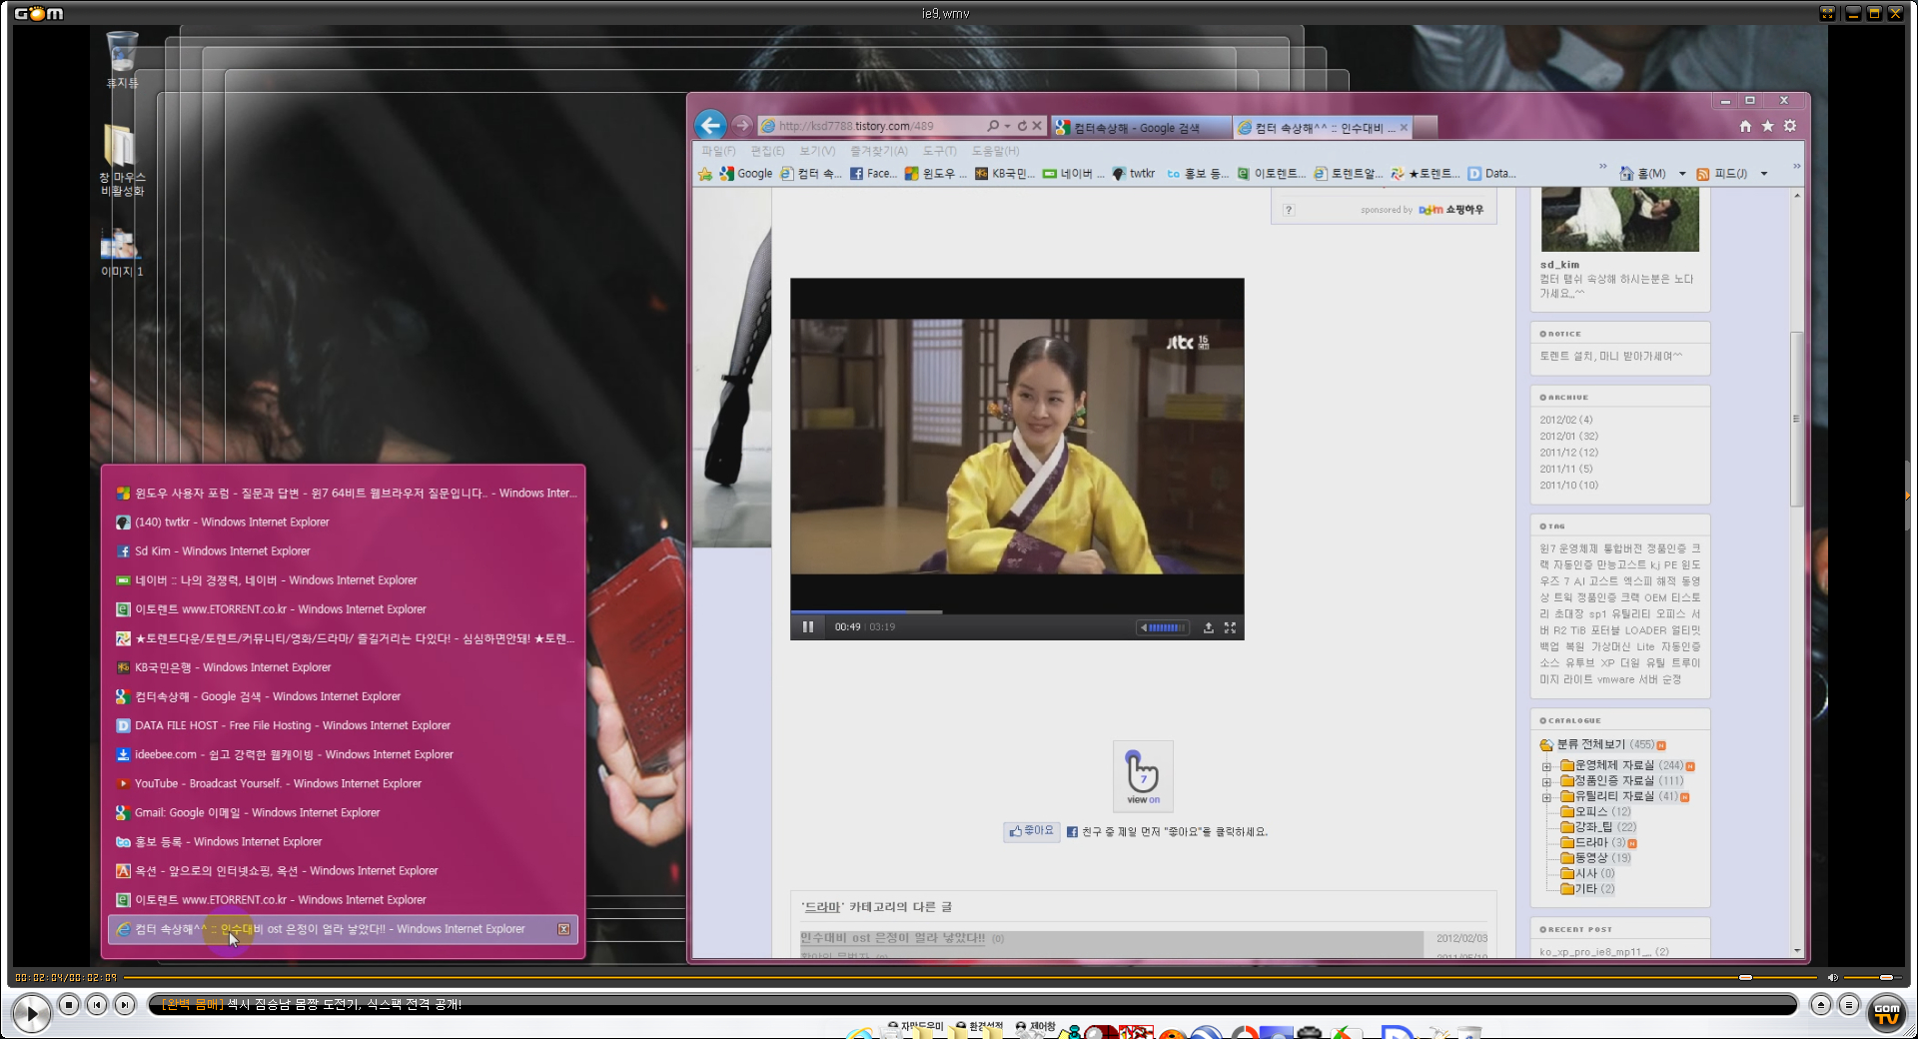The image size is (1918, 1039).
Task: Open the new tab button in IE
Action: click(1426, 128)
